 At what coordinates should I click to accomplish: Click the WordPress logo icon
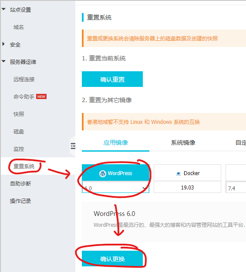pos(103,173)
